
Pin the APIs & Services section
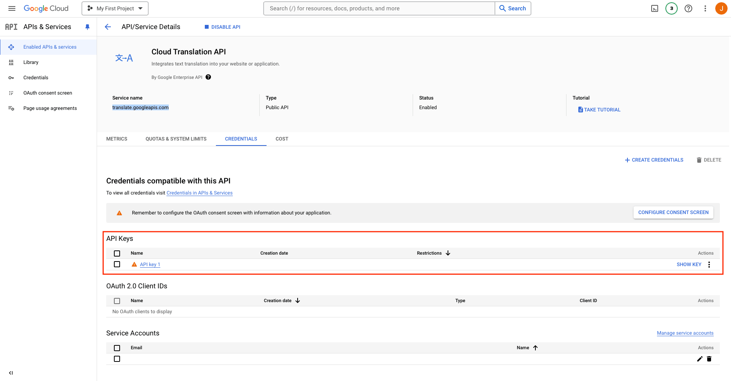tap(87, 27)
